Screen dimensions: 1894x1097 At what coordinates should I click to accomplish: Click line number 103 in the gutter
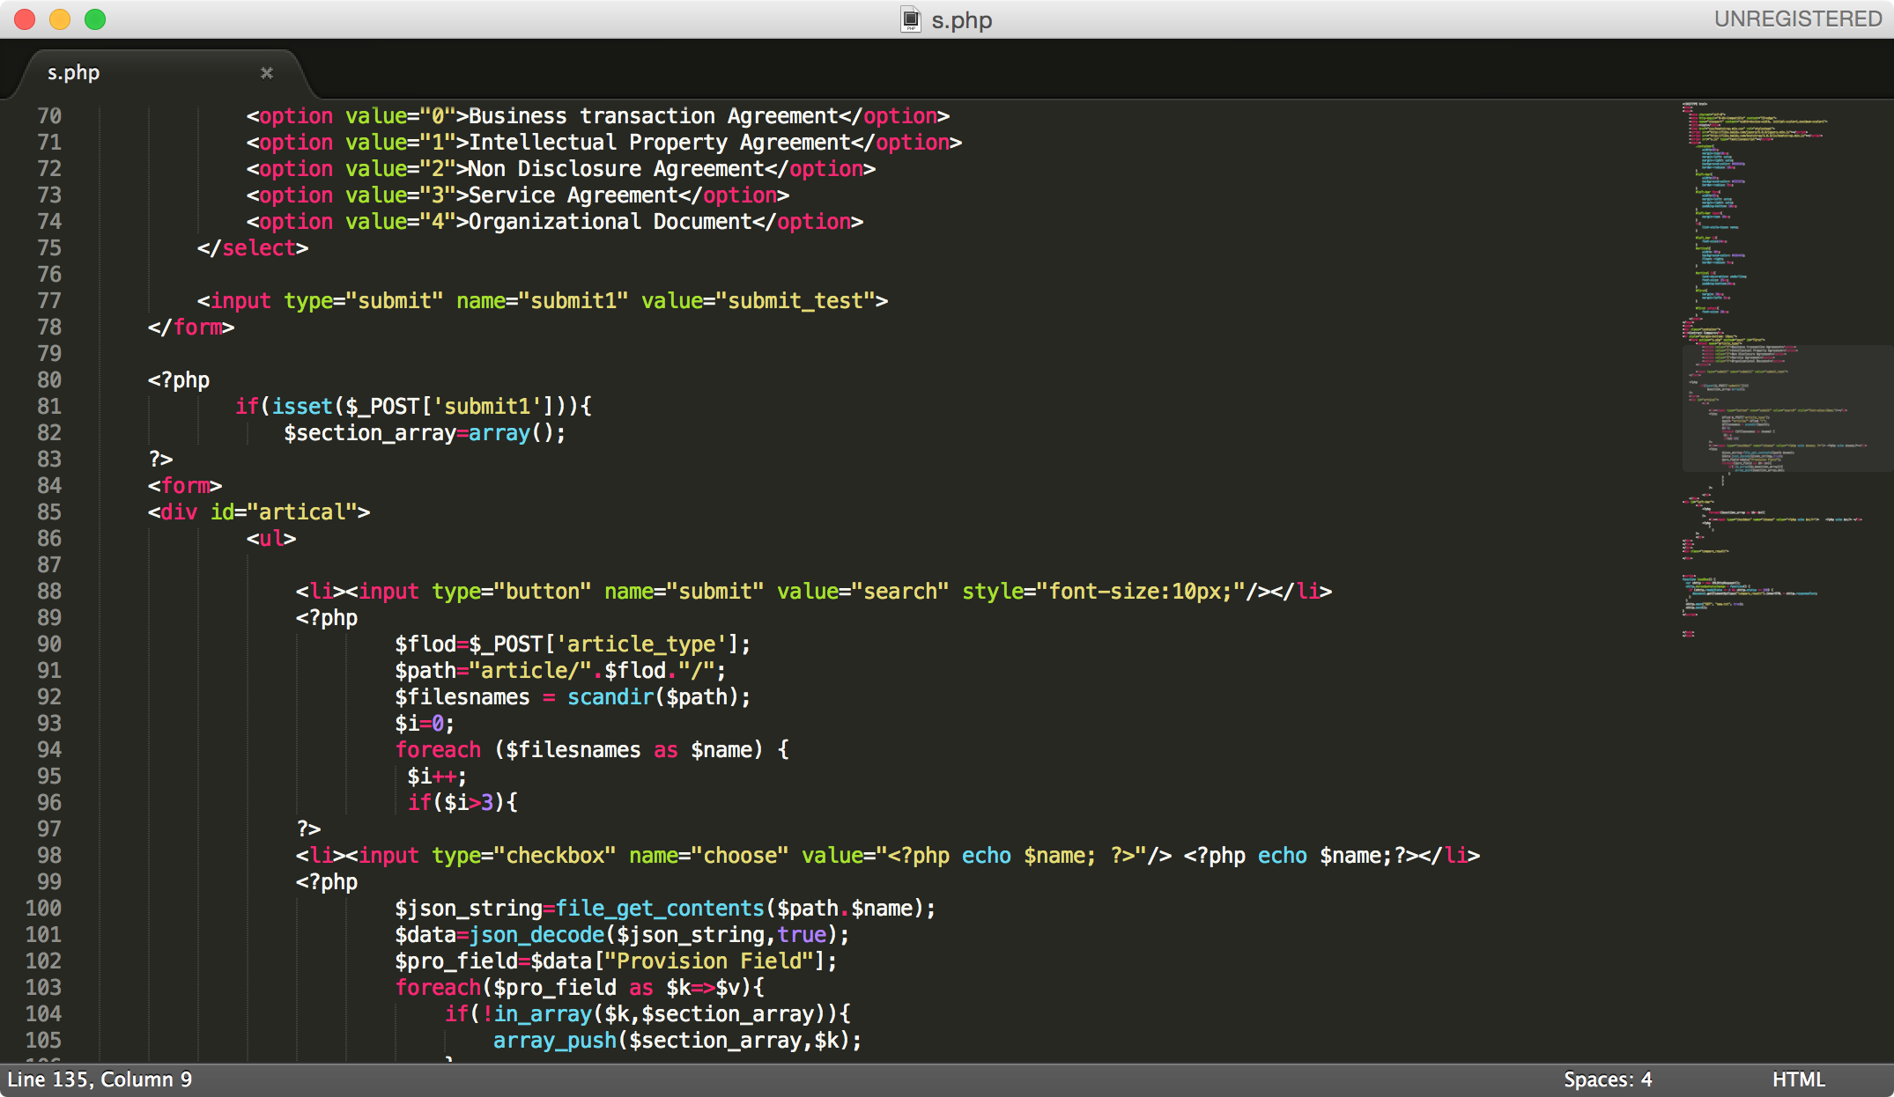tap(44, 988)
